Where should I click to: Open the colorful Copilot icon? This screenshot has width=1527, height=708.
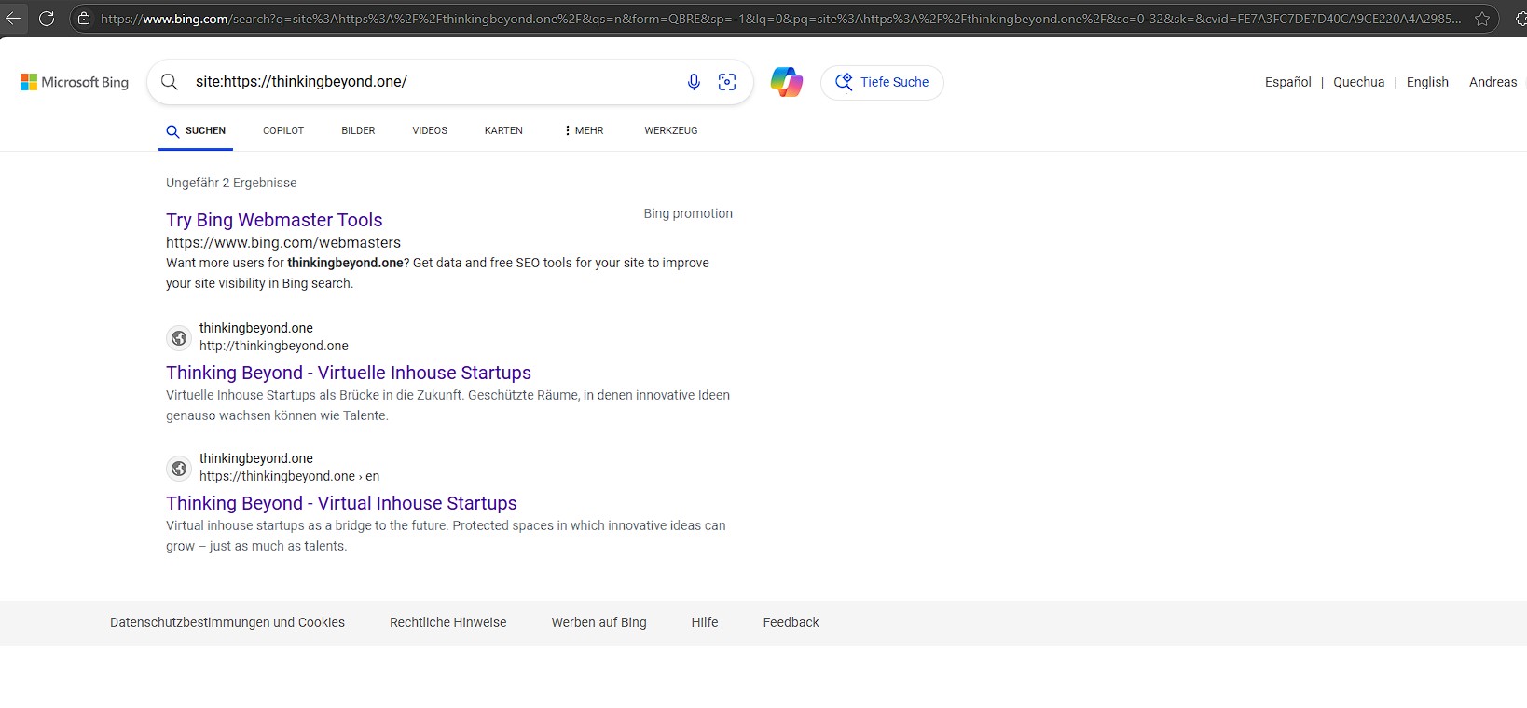click(787, 82)
